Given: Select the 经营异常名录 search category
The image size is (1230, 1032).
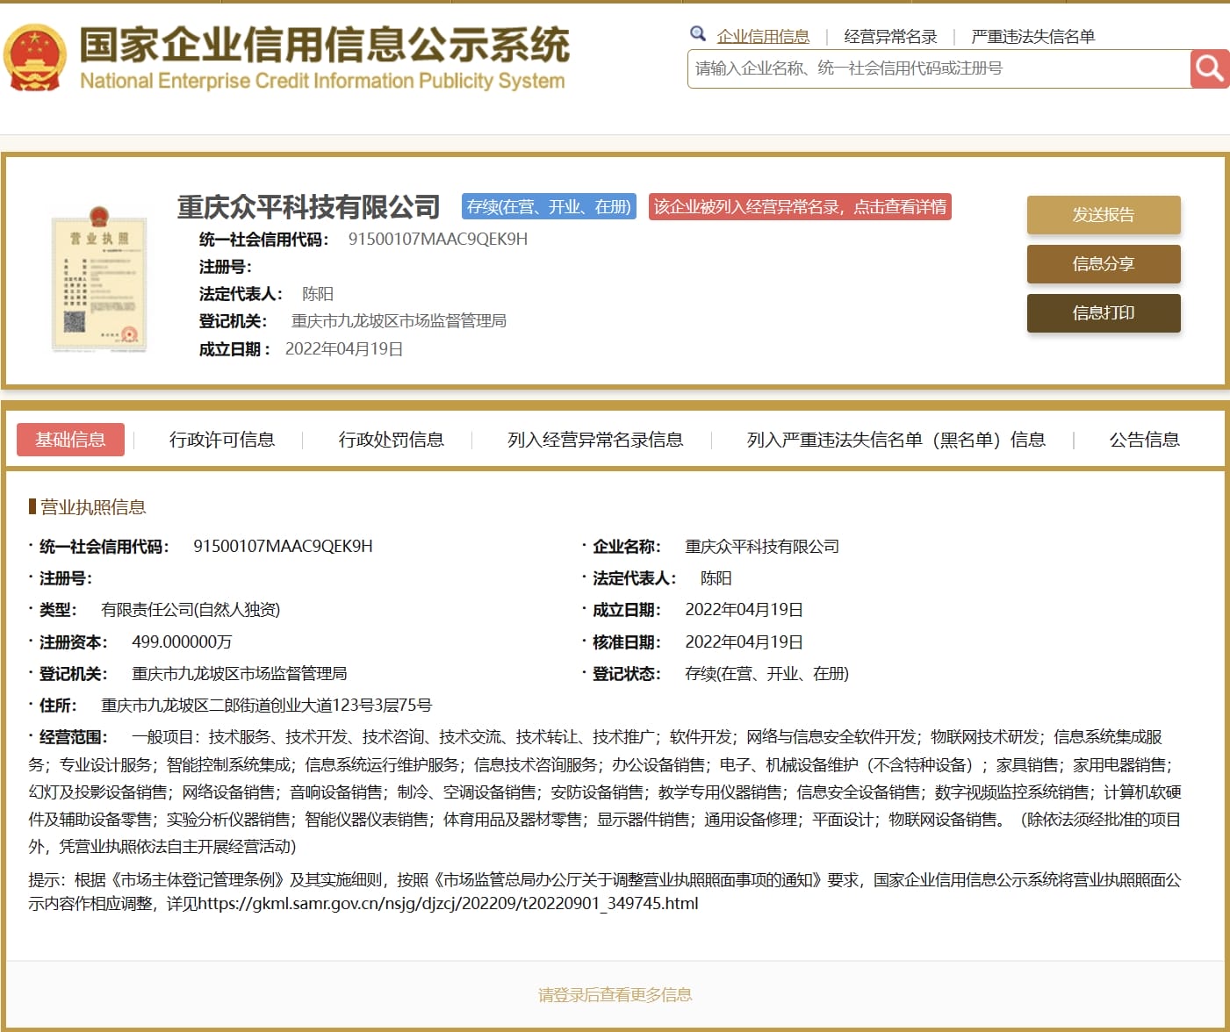Looking at the screenshot, I should (x=889, y=36).
